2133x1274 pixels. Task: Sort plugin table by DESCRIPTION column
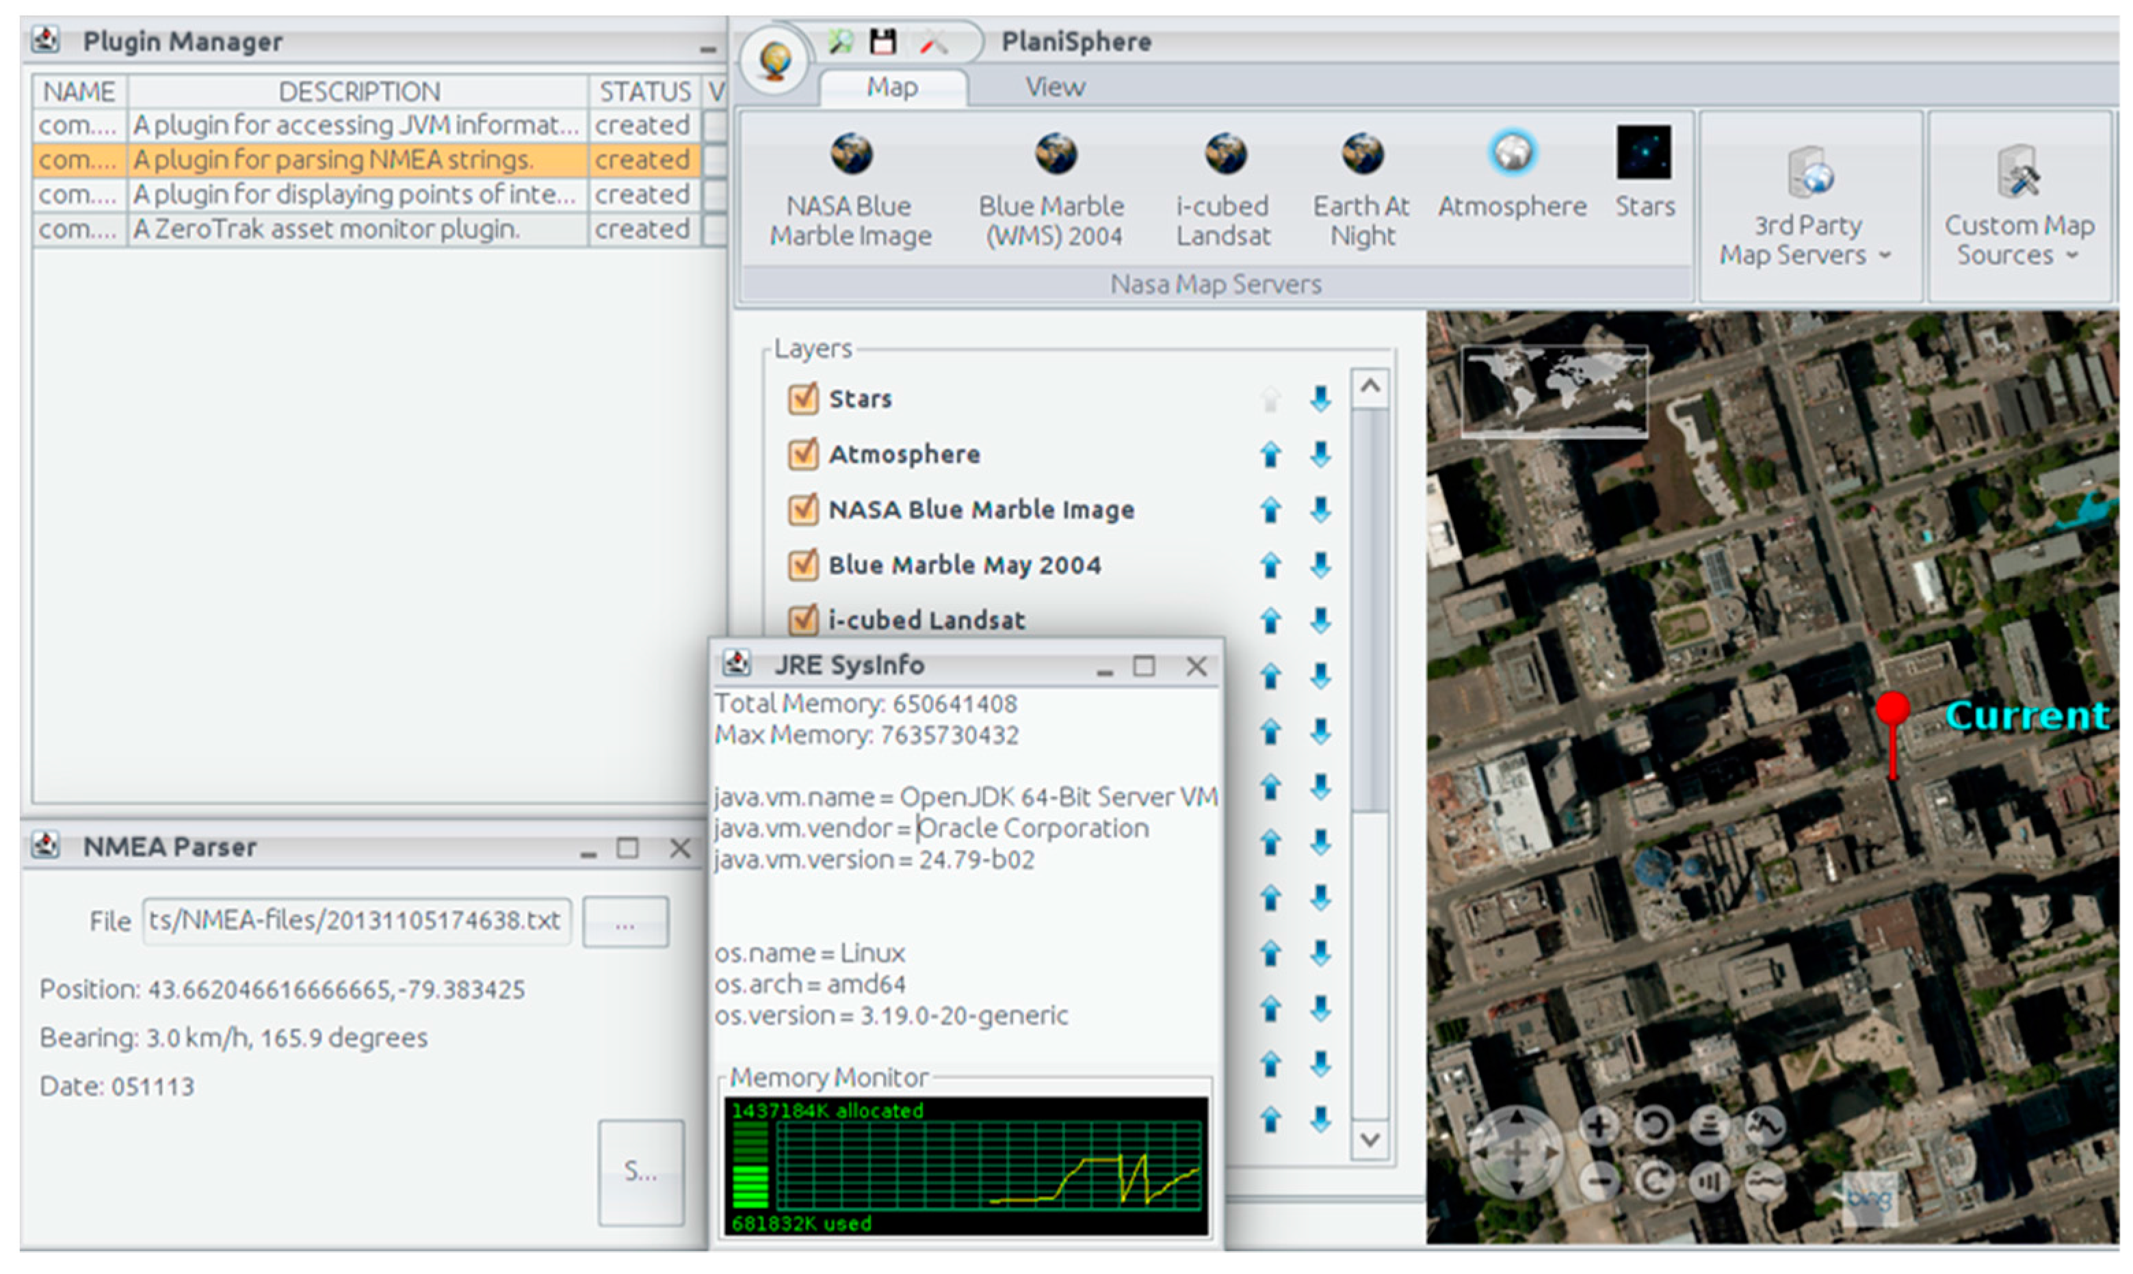click(x=358, y=91)
